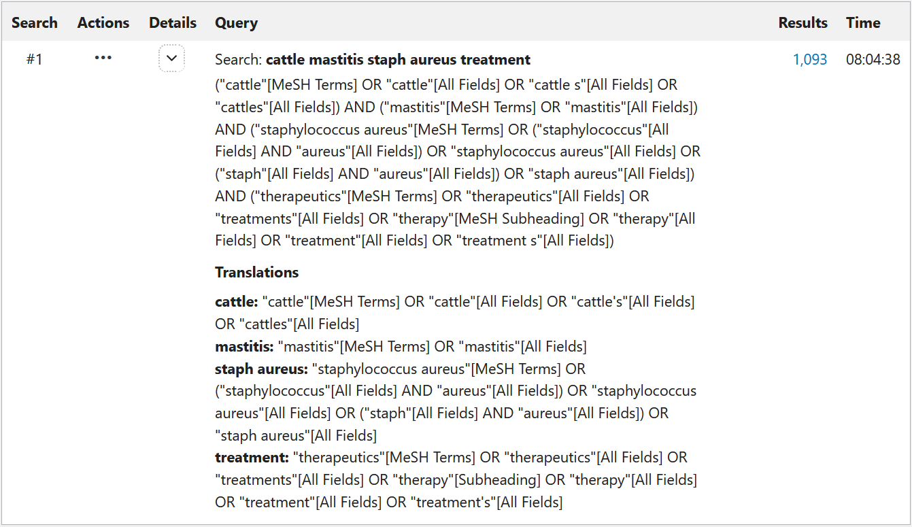Screen dimensions: 912x527
Task: Click the 08:04:38 timestamp
Action: click(873, 59)
